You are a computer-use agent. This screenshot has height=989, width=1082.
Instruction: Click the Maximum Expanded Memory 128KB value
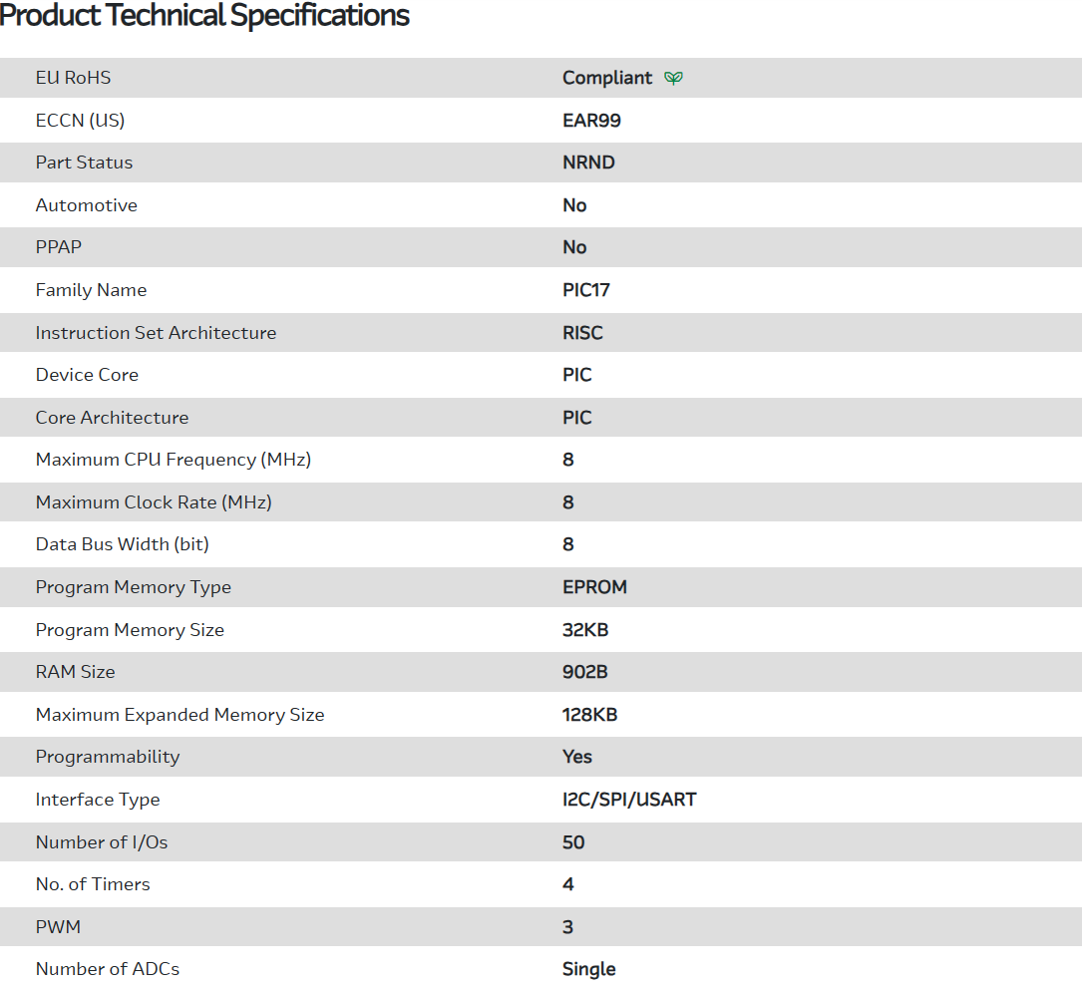pos(589,715)
